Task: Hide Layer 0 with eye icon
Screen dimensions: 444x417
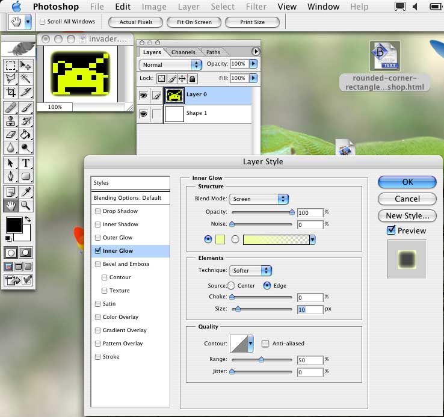Action: 144,96
